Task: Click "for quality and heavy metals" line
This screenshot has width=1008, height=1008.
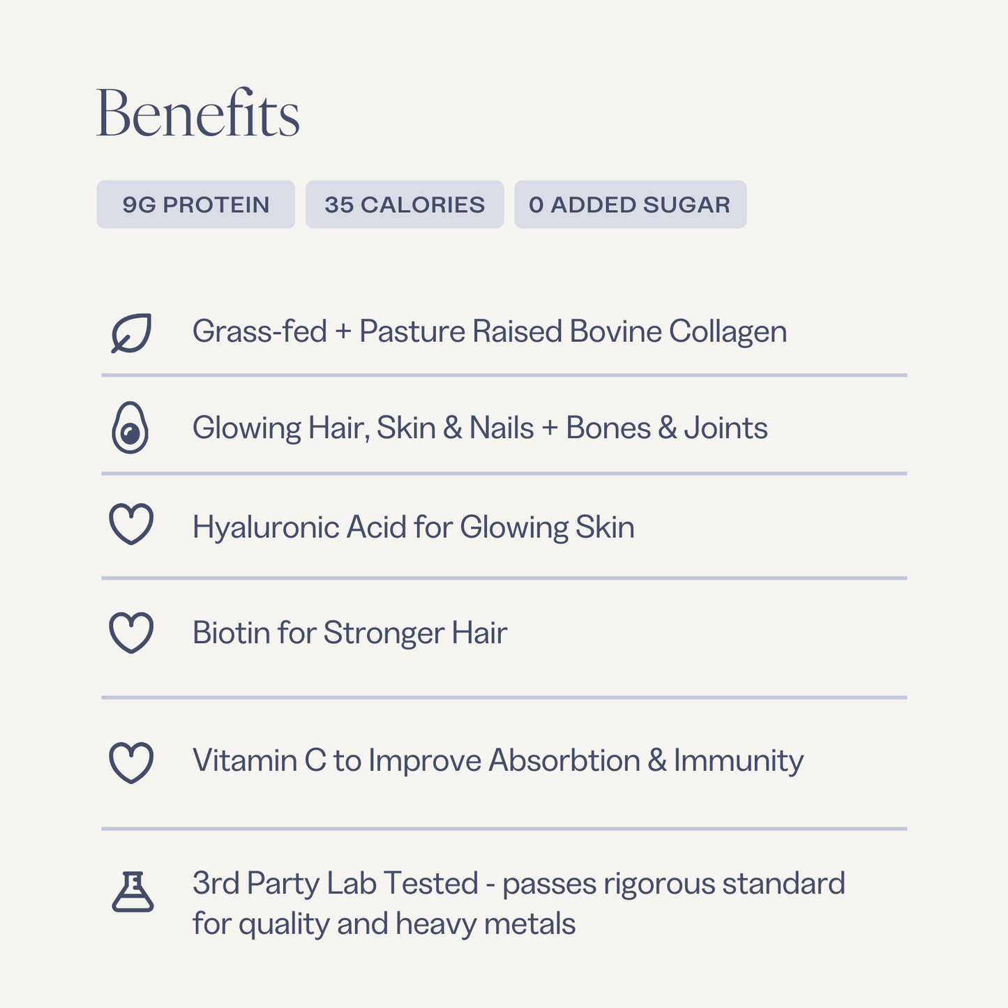Action: point(384,924)
